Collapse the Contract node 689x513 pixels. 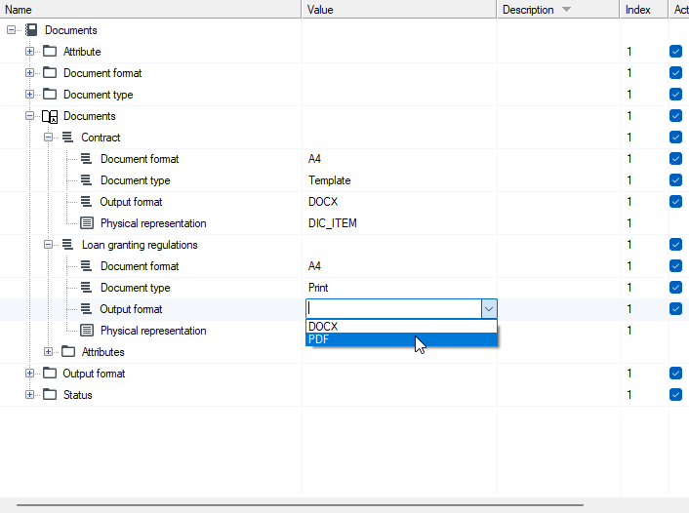tap(49, 138)
